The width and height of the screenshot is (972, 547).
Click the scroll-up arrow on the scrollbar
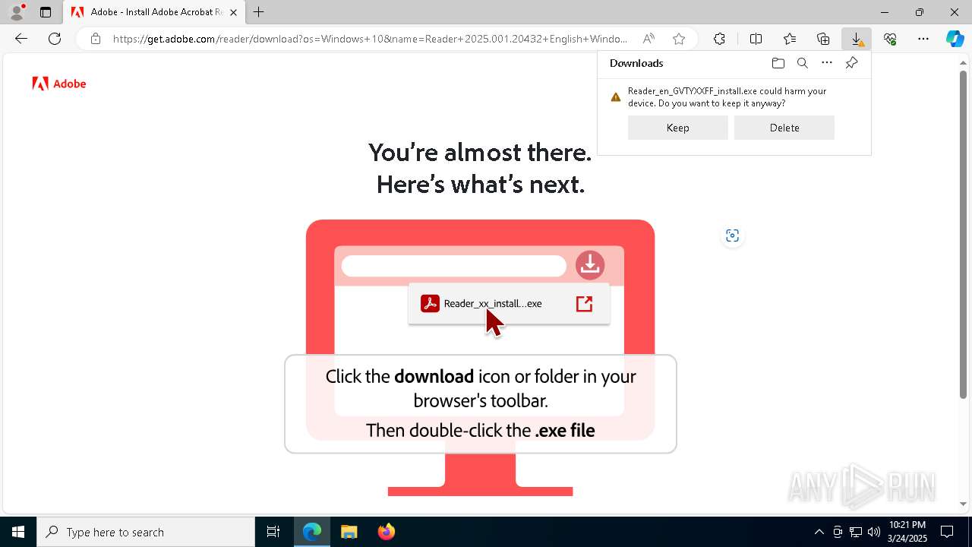point(964,62)
